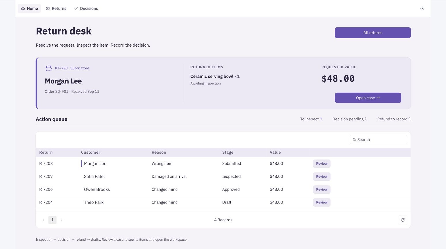Click the Wrong item reason

[162, 164]
